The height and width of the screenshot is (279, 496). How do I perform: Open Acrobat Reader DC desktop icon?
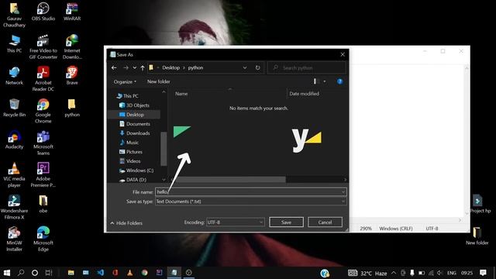tap(43, 79)
